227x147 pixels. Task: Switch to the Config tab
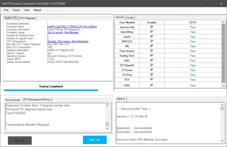coord(129,17)
